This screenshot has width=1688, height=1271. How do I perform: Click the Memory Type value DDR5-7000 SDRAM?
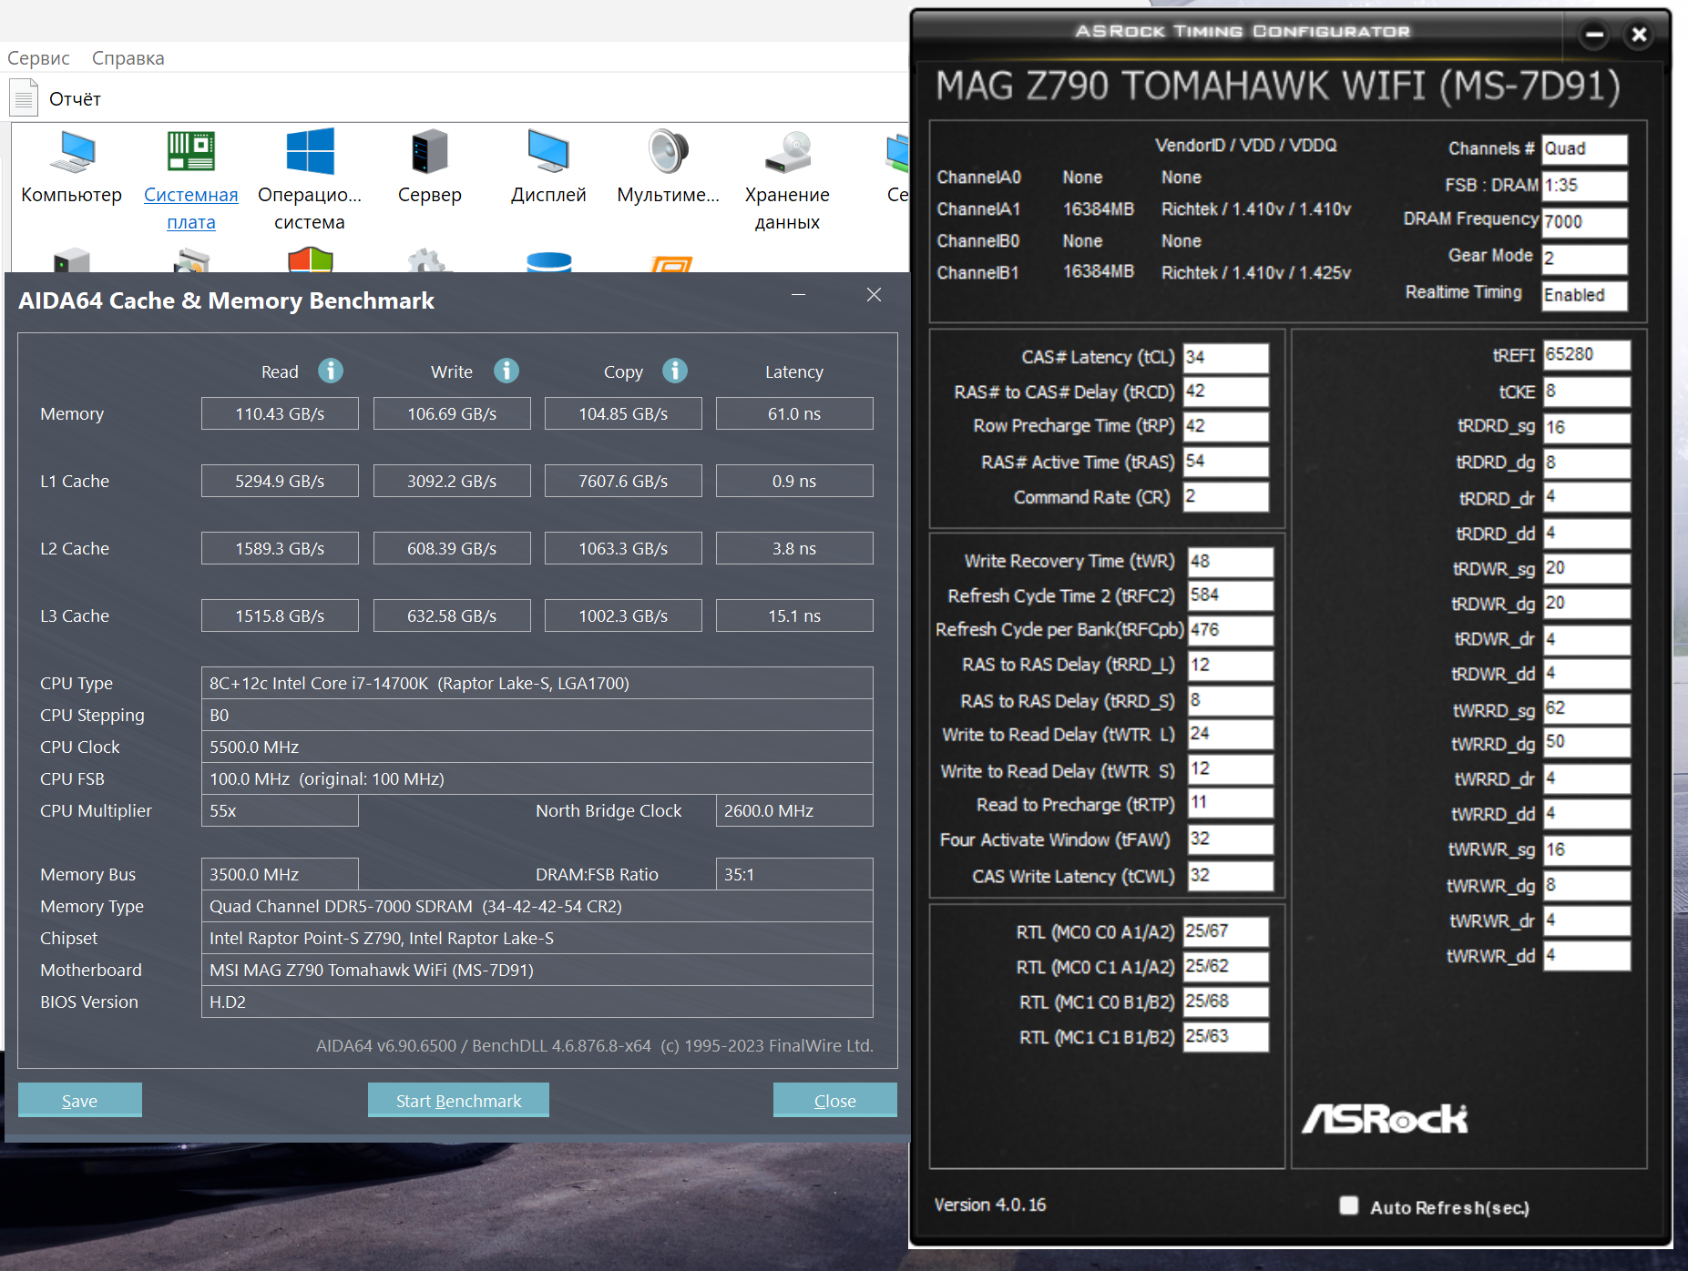537,906
